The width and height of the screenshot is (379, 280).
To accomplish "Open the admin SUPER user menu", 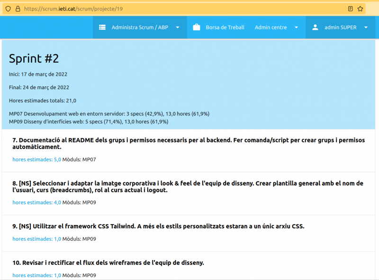I will pyautogui.click(x=340, y=28).
